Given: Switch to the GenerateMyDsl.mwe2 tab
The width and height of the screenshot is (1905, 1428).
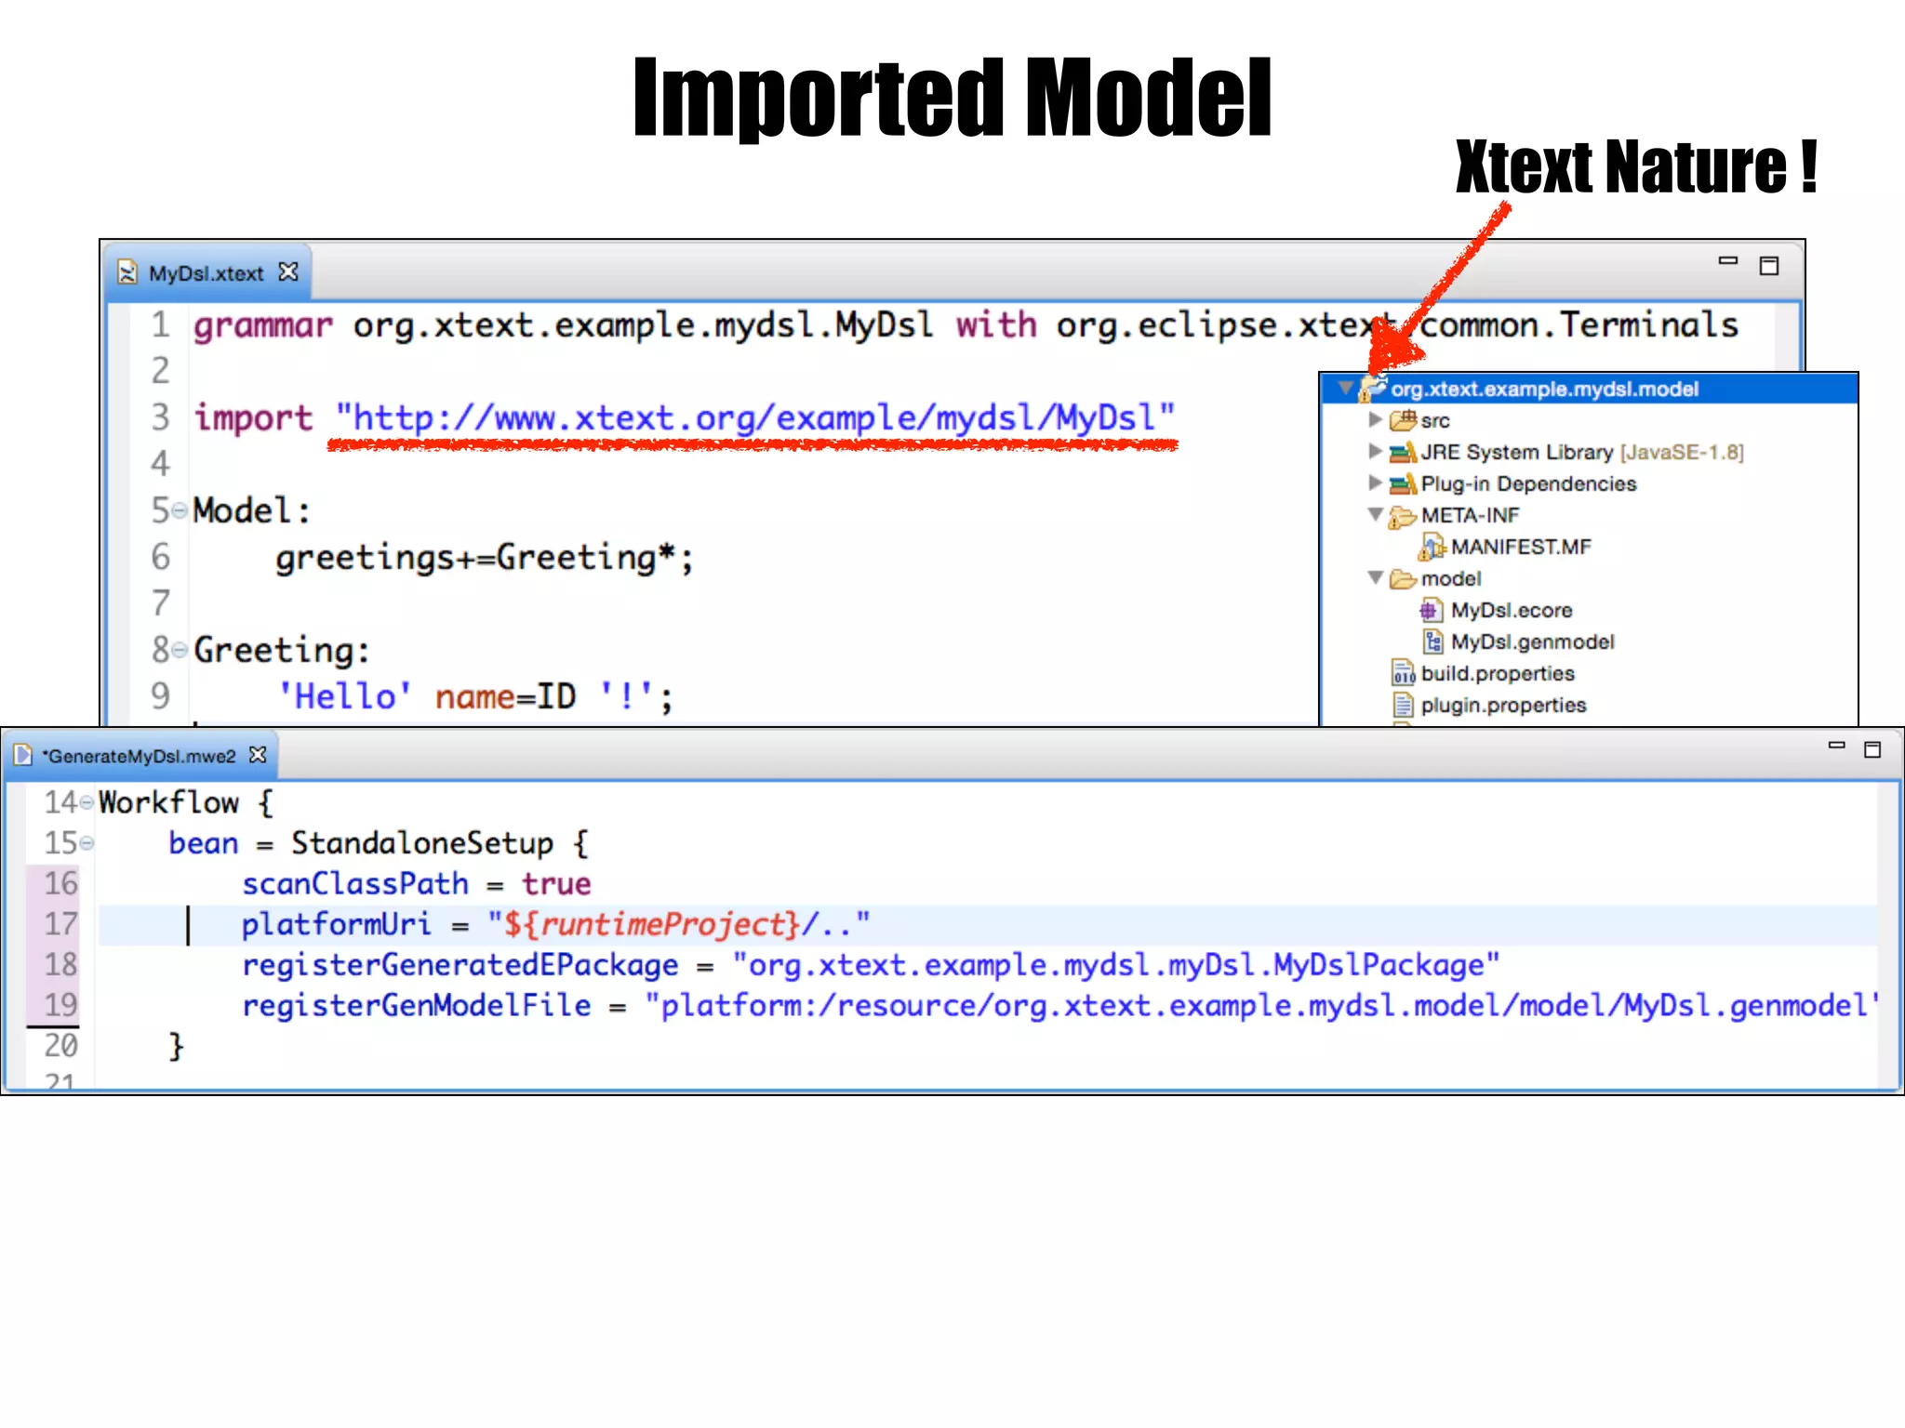Looking at the screenshot, I should point(140,756).
